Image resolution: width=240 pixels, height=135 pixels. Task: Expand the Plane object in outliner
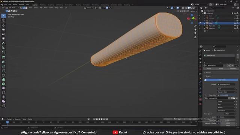(205, 23)
